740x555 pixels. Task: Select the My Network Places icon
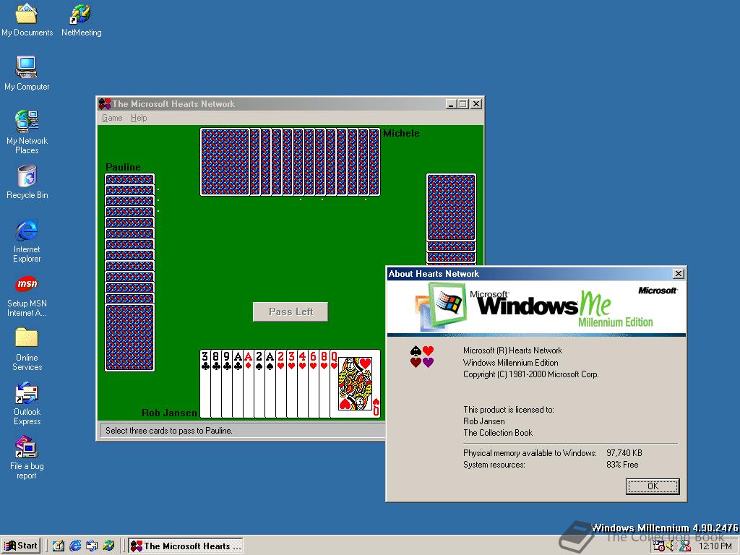27,132
